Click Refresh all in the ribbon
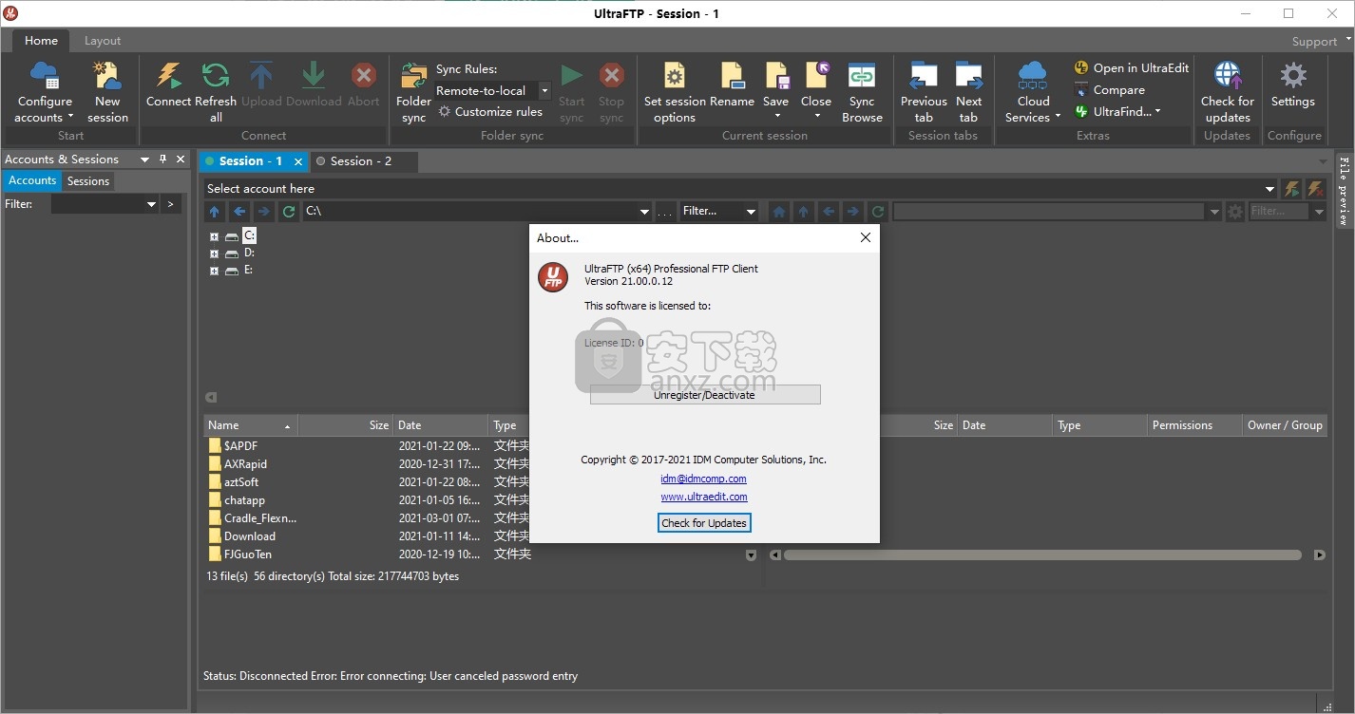1355x714 pixels. (x=216, y=92)
